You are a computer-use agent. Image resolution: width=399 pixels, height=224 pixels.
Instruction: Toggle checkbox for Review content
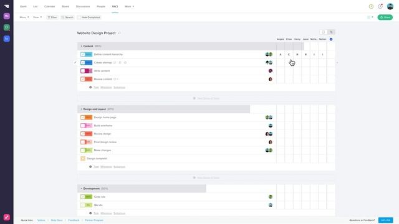(x=83, y=79)
